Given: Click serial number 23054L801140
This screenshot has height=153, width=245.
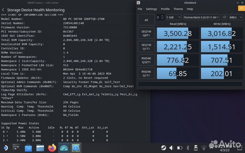Looking at the screenshot, I should pos(73,23).
